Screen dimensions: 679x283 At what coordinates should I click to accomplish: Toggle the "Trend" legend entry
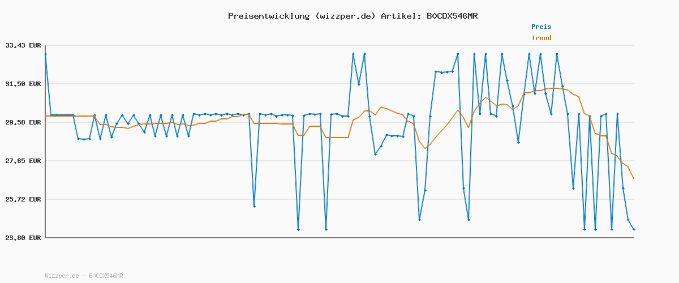541,38
